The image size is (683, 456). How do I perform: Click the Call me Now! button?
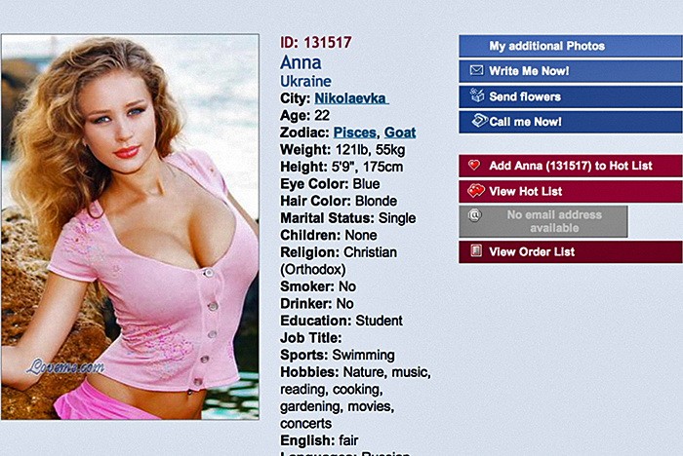click(x=571, y=122)
